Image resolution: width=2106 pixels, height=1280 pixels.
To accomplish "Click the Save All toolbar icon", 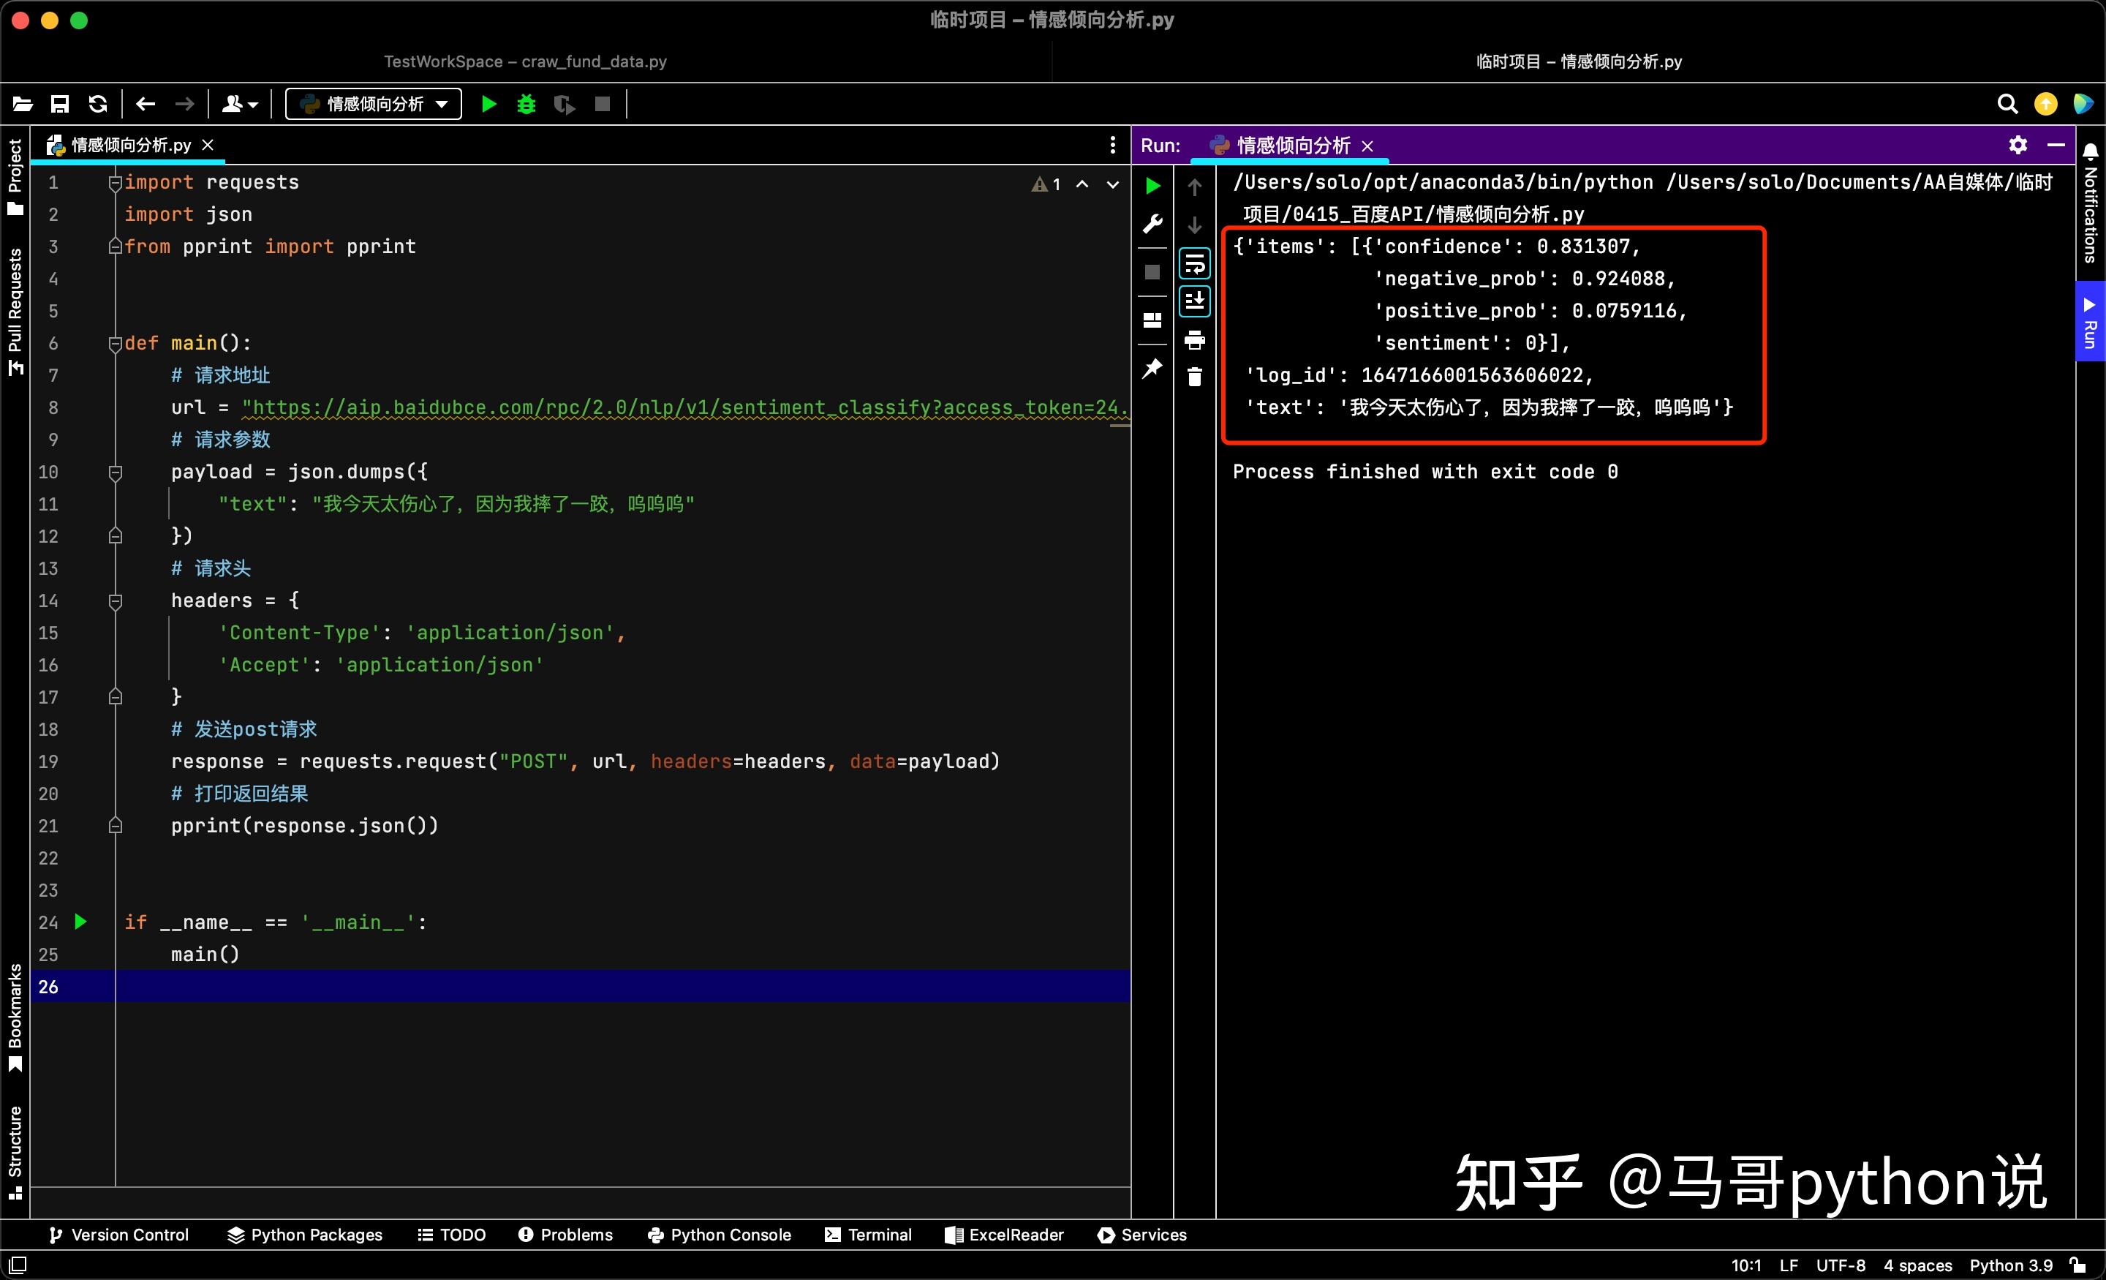I will click(60, 105).
